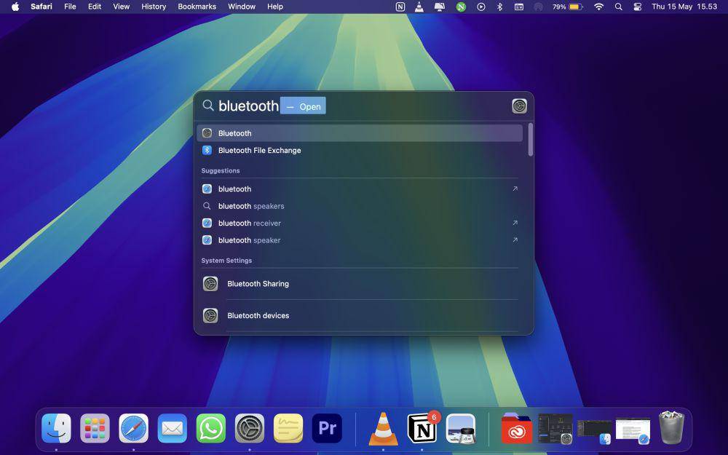Open the Mail app in the Dock
The width and height of the screenshot is (728, 455).
(x=173, y=428)
